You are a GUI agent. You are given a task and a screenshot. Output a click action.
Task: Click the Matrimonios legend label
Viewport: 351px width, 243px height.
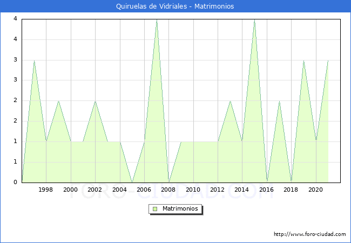[180, 208]
